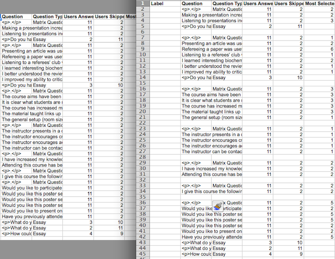Select 'Question Type' header in left sheet
The image size is (335, 259).
click(47, 17)
